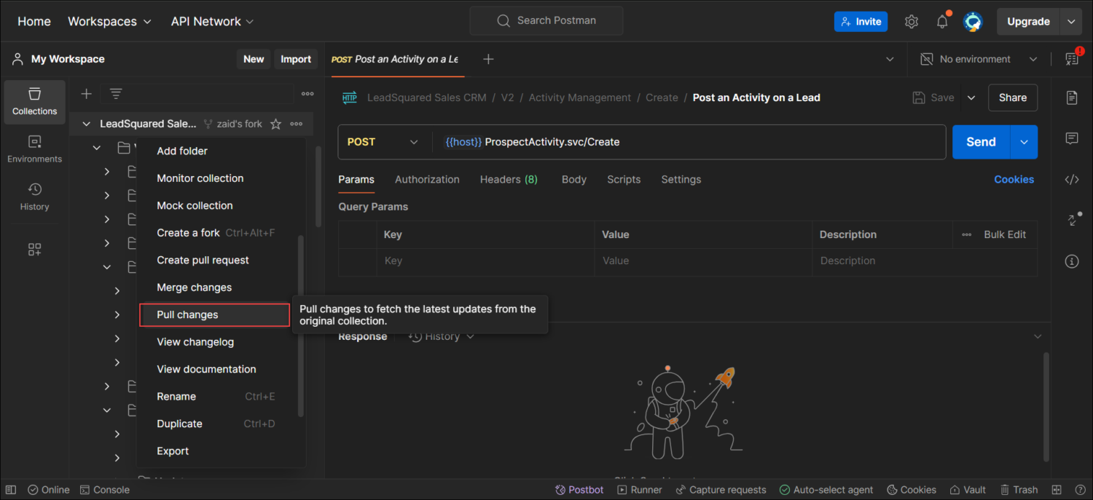Open the Trash panel
The width and height of the screenshot is (1093, 500).
(1019, 489)
